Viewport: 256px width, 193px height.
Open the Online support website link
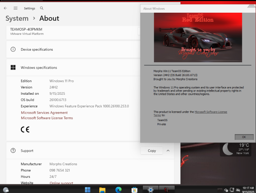[x=61, y=183]
